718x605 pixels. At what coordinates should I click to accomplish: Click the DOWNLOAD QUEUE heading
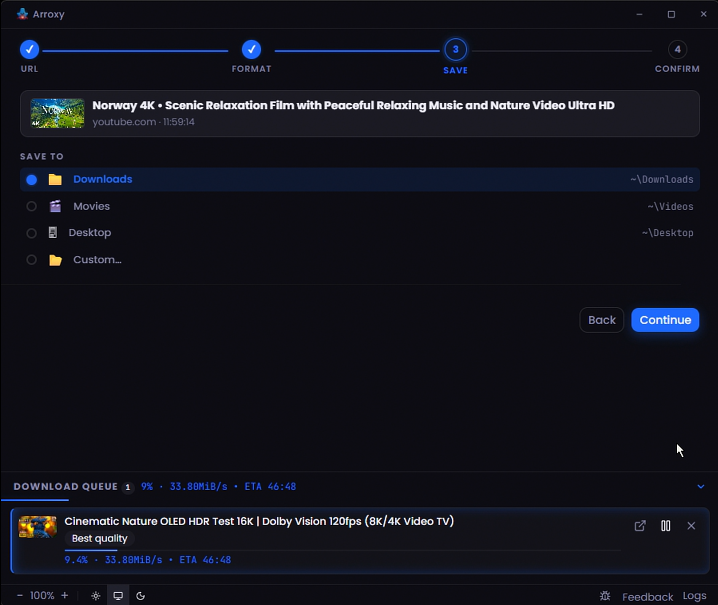point(66,487)
